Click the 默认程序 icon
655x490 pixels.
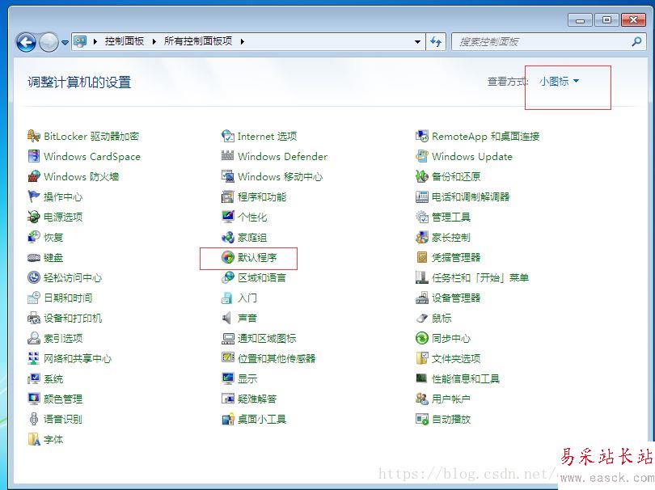click(x=228, y=257)
